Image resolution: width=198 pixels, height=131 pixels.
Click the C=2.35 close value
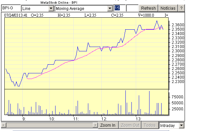coord(117,15)
